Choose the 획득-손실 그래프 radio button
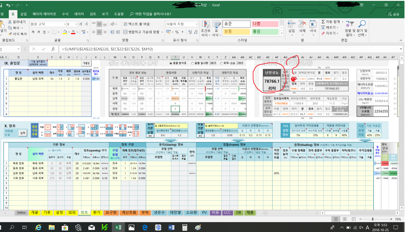This screenshot has height=232, width=412. click(x=221, y=63)
